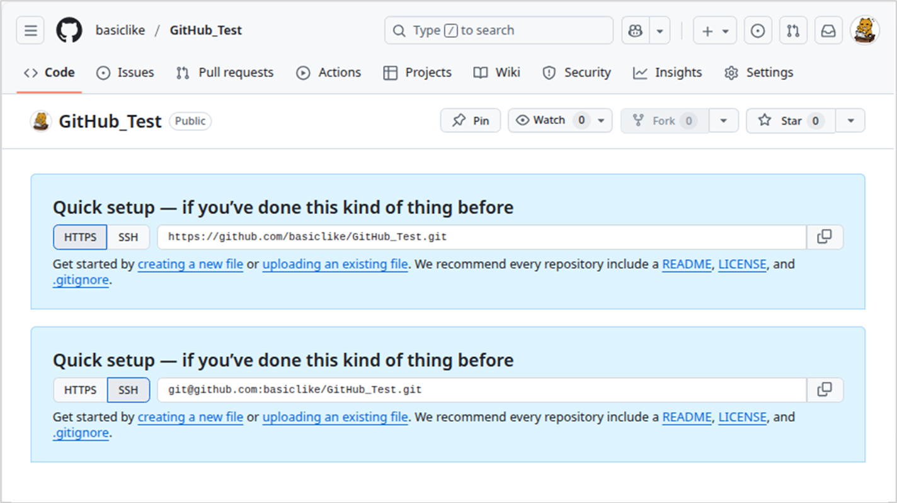The width and height of the screenshot is (897, 503).
Task: Open 'uploading an existing file' link in second box
Action: click(x=335, y=417)
